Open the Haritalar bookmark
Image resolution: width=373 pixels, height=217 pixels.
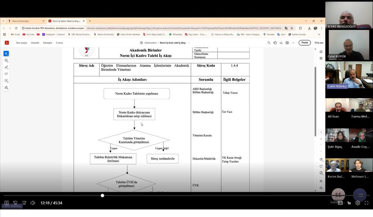(x=269, y=34)
